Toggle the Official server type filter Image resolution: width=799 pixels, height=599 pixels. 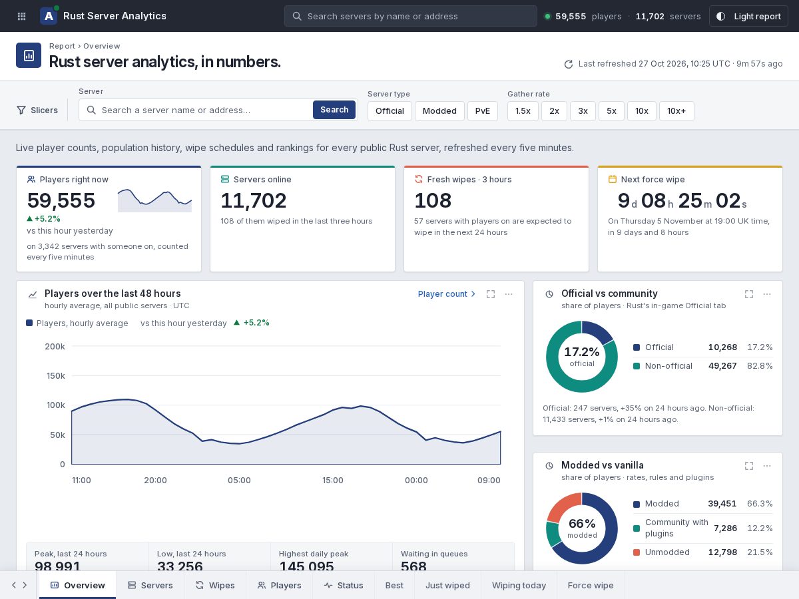click(390, 111)
